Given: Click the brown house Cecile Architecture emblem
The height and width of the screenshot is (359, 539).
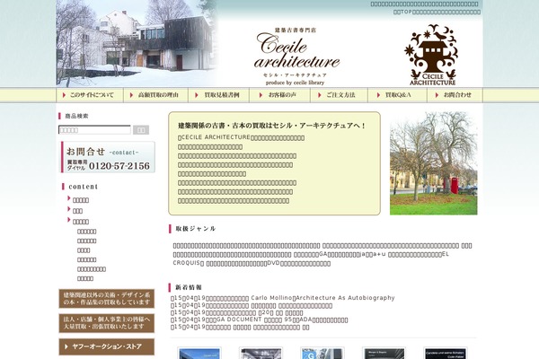Looking at the screenshot, I should coord(432,55).
